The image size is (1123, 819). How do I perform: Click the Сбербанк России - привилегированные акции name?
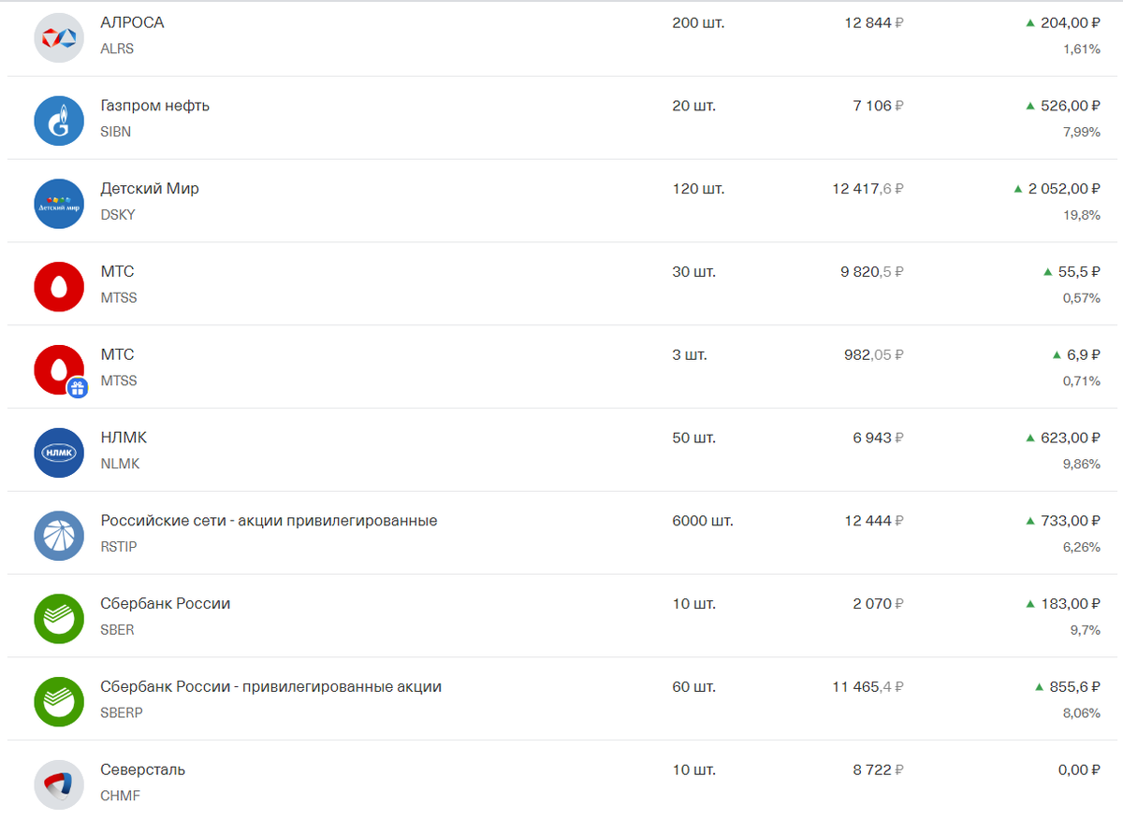click(270, 687)
